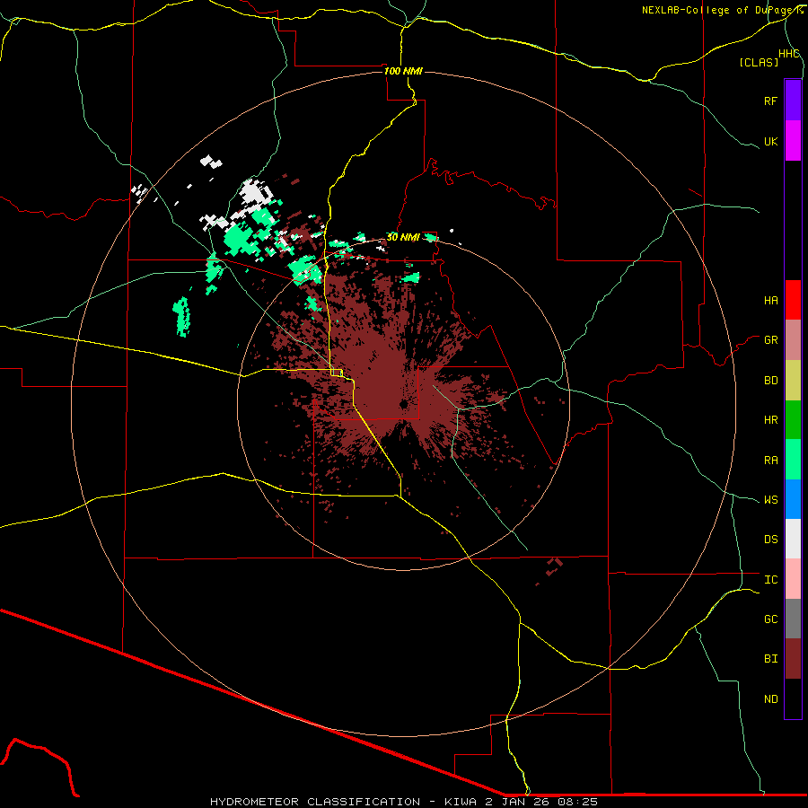Click the 'WS' legend label
Image resolution: width=808 pixels, height=808 pixels.
[770, 500]
